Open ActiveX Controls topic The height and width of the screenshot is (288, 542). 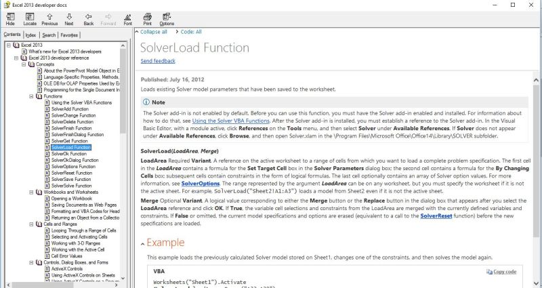pyautogui.click(x=66, y=269)
